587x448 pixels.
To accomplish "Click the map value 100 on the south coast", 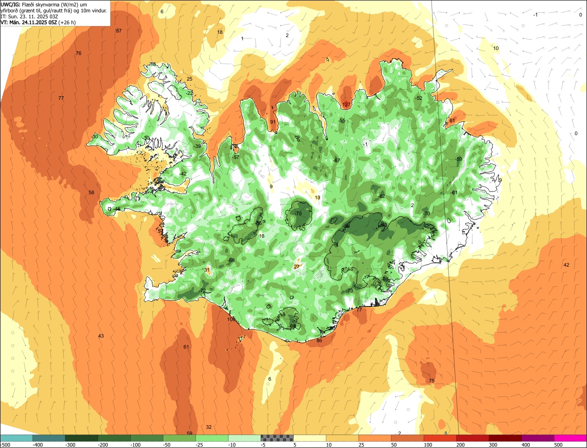I will (231, 319).
